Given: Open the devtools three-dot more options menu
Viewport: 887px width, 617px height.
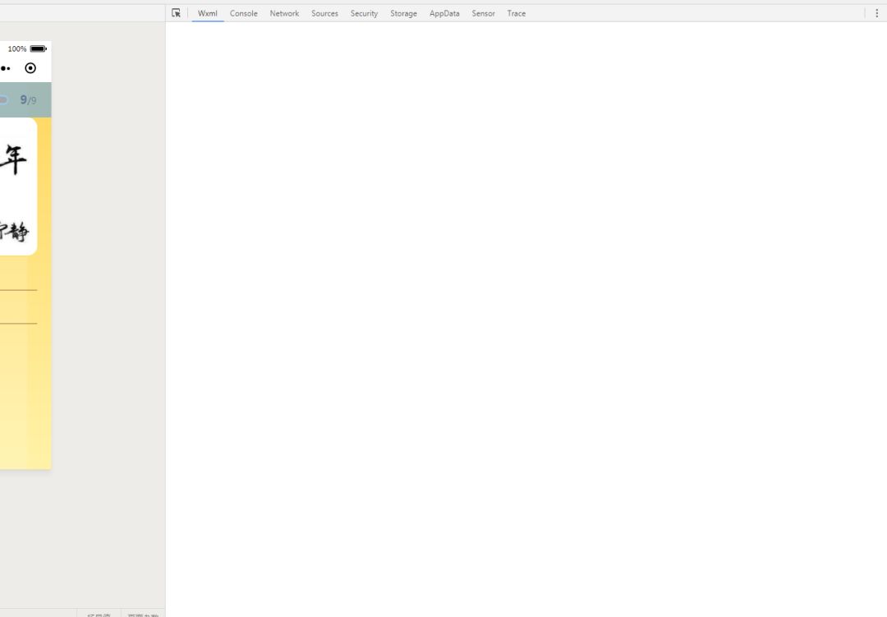Looking at the screenshot, I should 877,13.
